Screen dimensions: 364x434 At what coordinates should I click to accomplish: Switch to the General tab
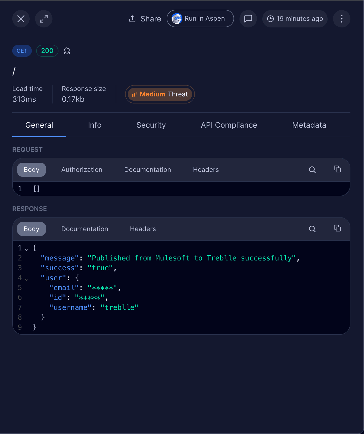39,125
